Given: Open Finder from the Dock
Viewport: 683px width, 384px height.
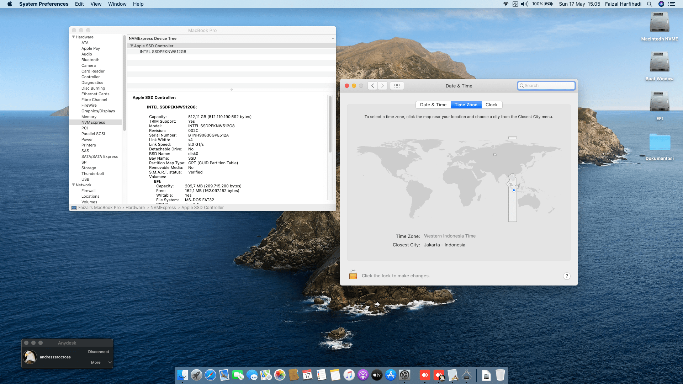Looking at the screenshot, I should pos(182,375).
